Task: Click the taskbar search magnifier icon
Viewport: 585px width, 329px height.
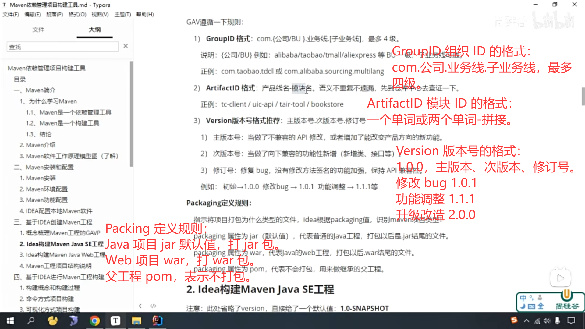Action: (x=31, y=320)
